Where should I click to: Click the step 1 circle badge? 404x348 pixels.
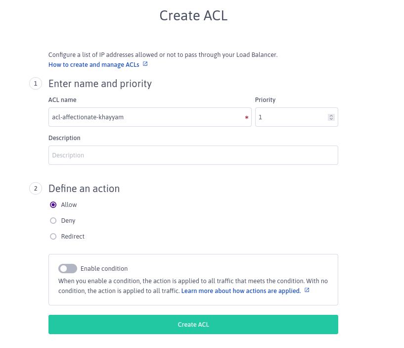[36, 84]
